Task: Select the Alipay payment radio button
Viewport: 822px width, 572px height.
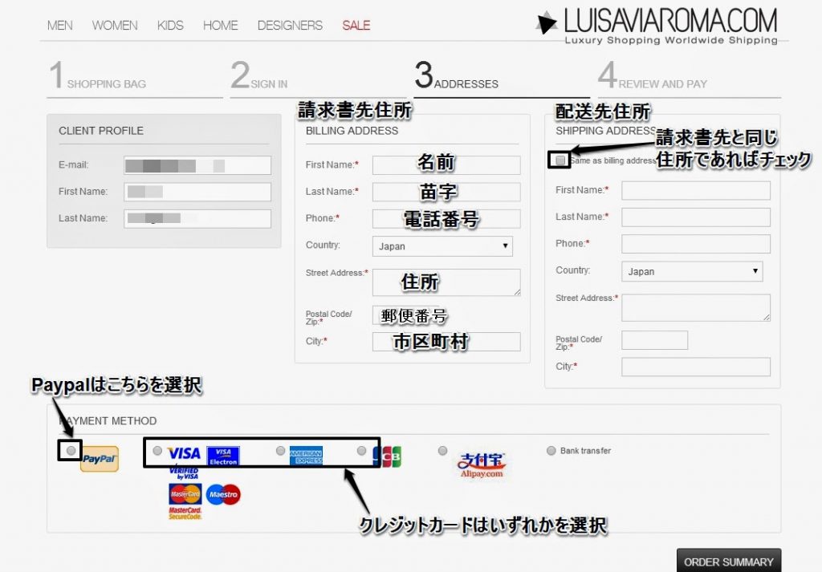Action: coord(443,451)
